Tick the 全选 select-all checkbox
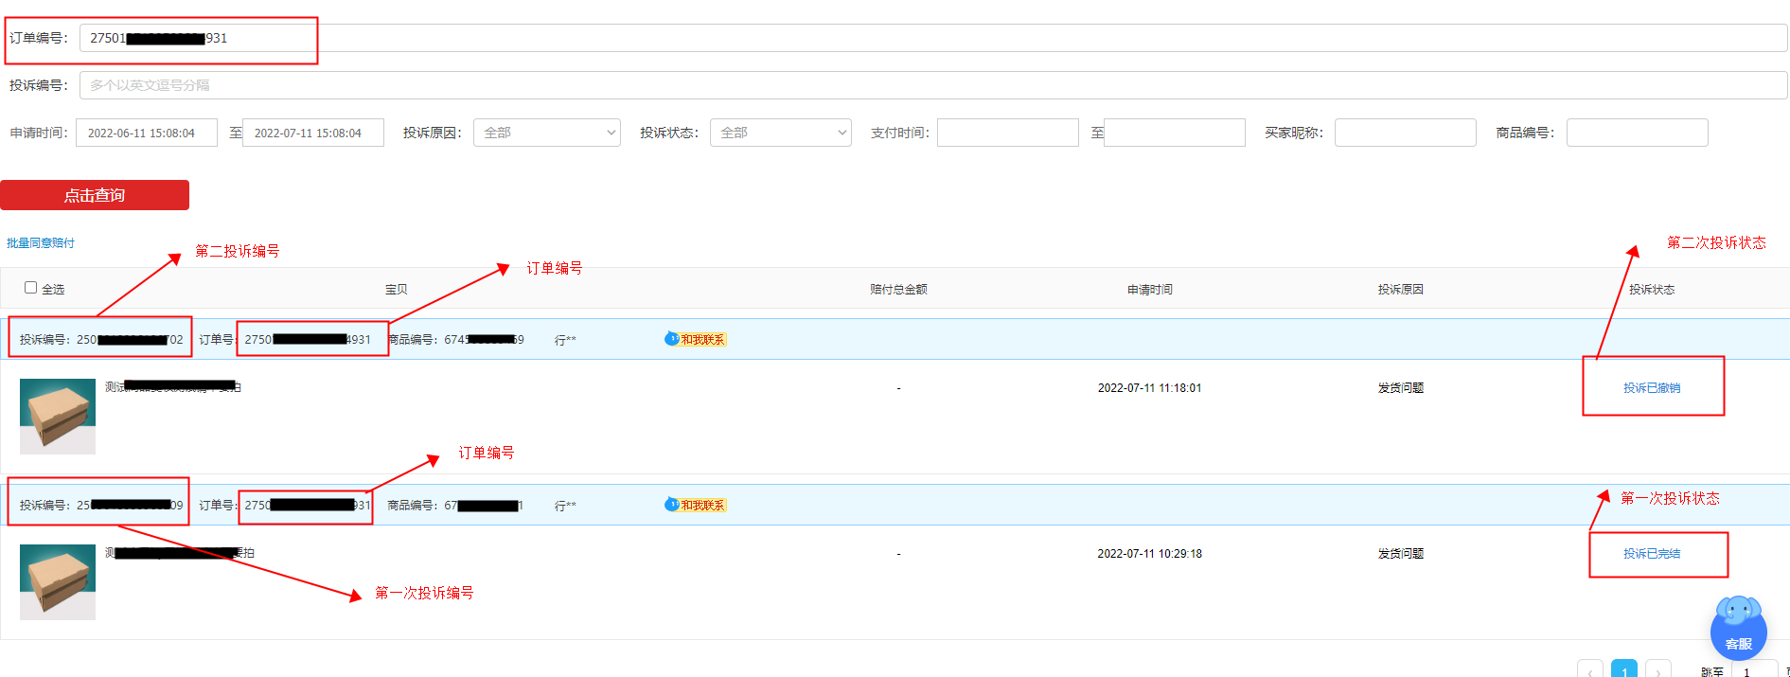This screenshot has width=1790, height=677. point(31,288)
